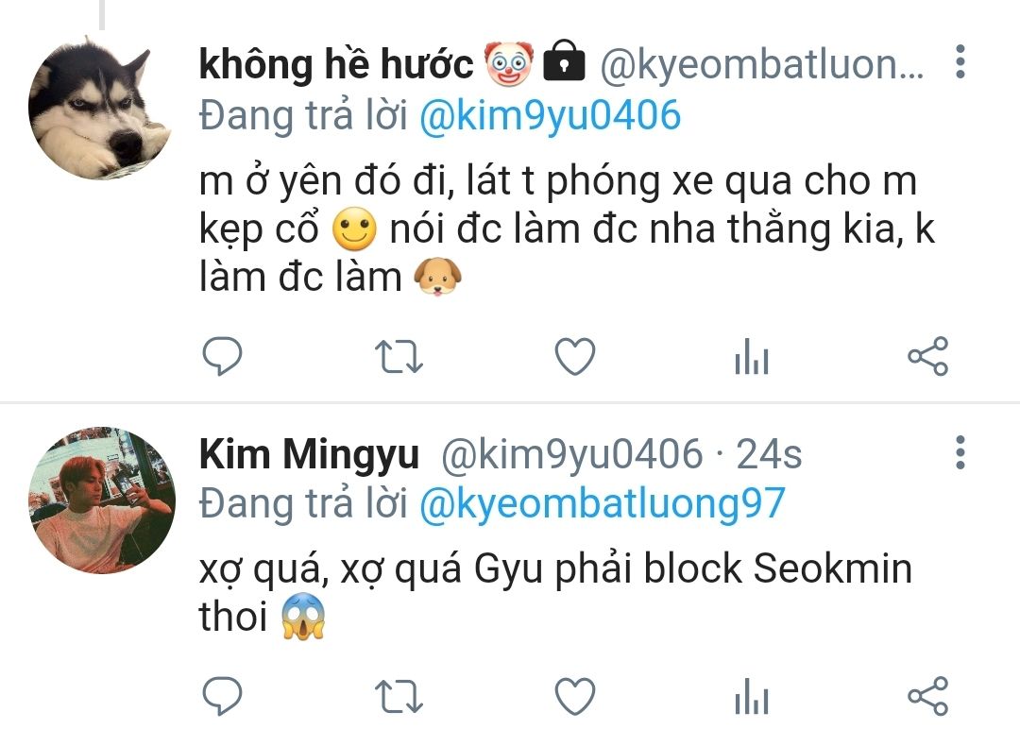Screen dimensions: 1020x729
Task: Open Kim Mingyu's profile picture
Action: pyautogui.click(x=102, y=500)
